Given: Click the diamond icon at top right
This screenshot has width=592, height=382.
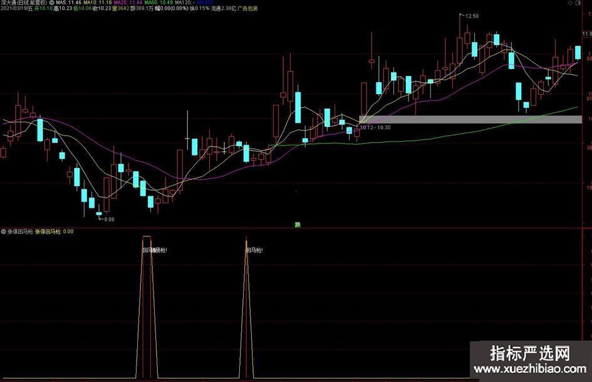Looking at the screenshot, I should (x=579, y=3).
